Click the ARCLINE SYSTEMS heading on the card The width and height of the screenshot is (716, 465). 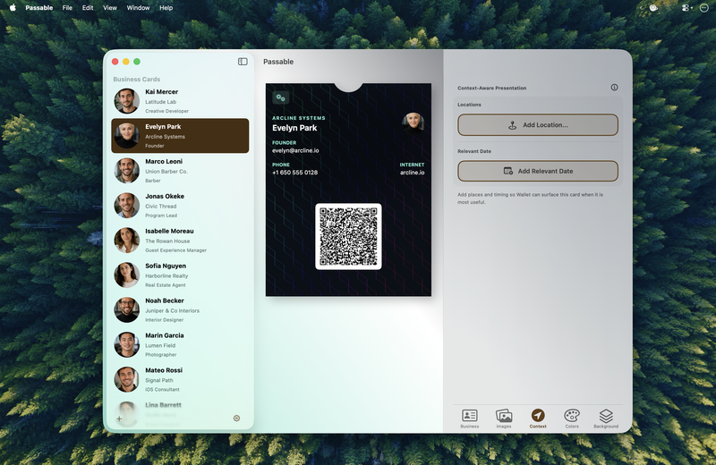click(299, 118)
